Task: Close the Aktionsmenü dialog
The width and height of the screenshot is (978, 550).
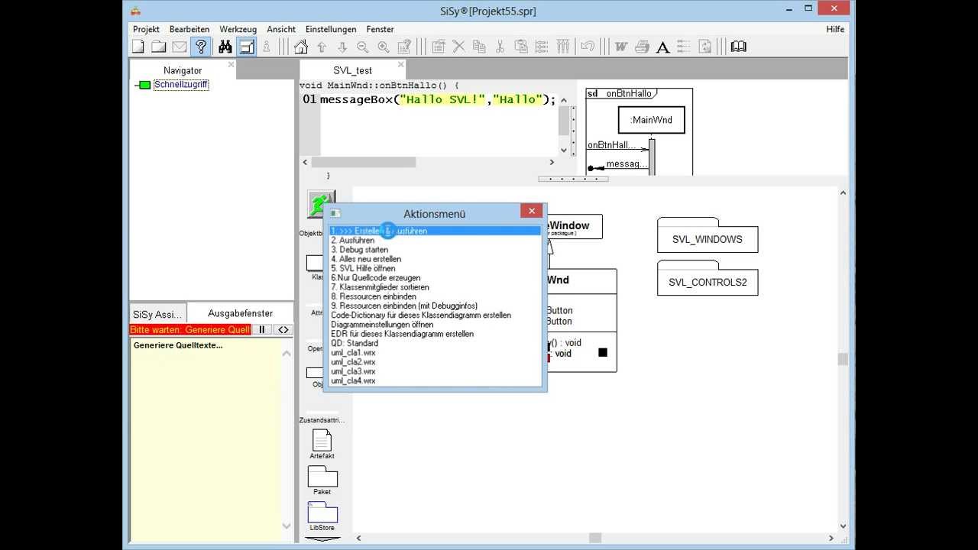Action: click(532, 212)
